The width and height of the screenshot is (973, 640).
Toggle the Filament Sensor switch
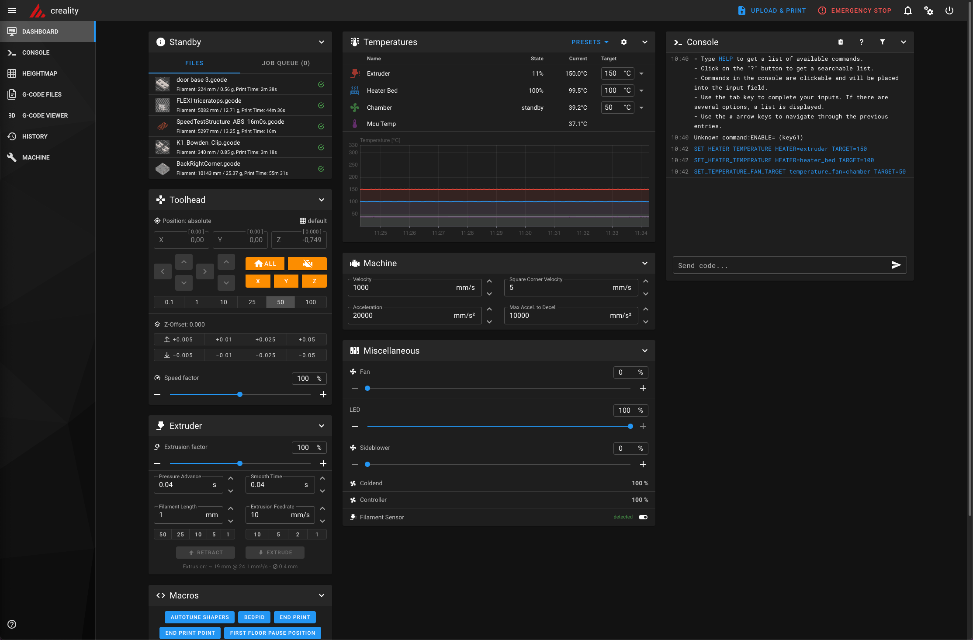tap(643, 517)
